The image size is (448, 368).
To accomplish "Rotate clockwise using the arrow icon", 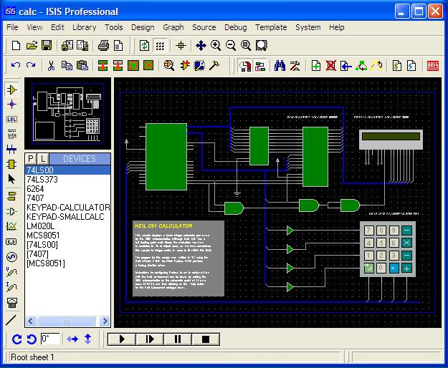I will (x=17, y=339).
